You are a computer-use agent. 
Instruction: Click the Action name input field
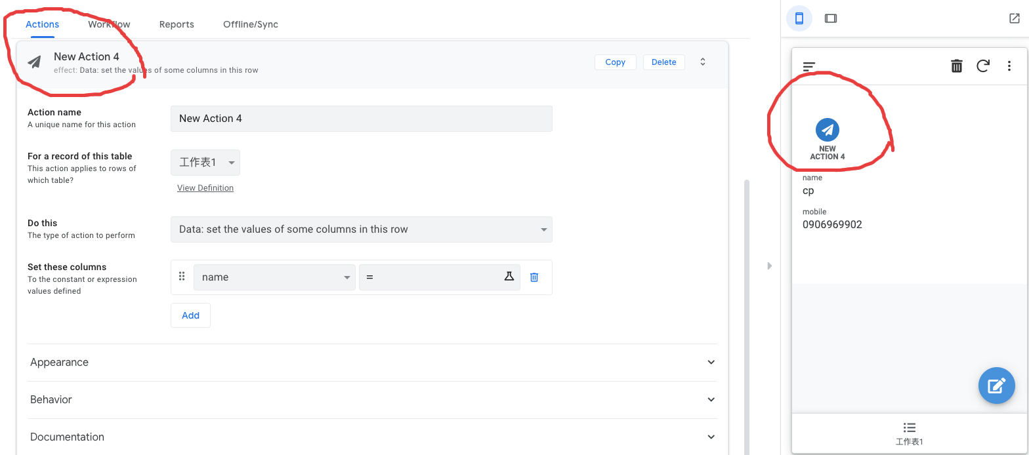[361, 119]
